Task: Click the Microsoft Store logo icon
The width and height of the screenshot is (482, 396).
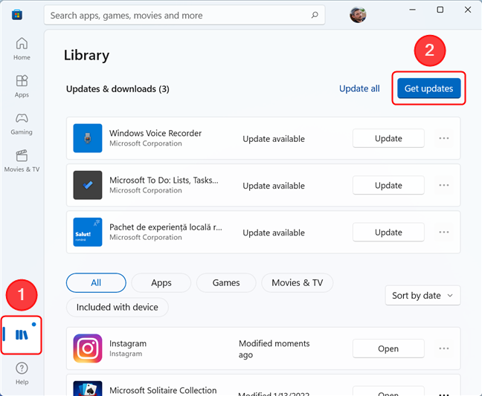Action: pos(17,15)
